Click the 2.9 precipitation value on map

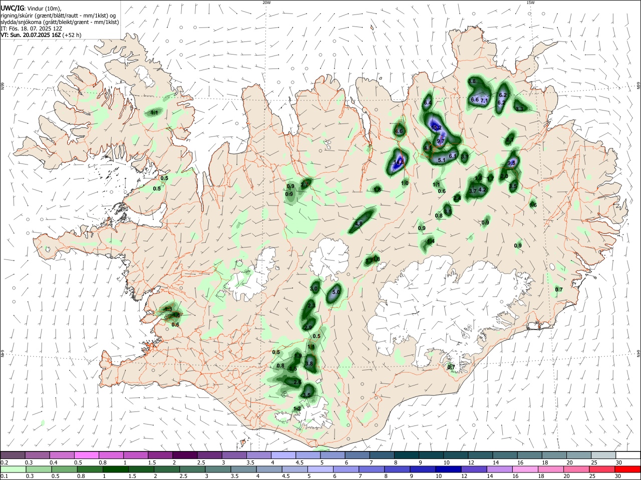(x=308, y=327)
